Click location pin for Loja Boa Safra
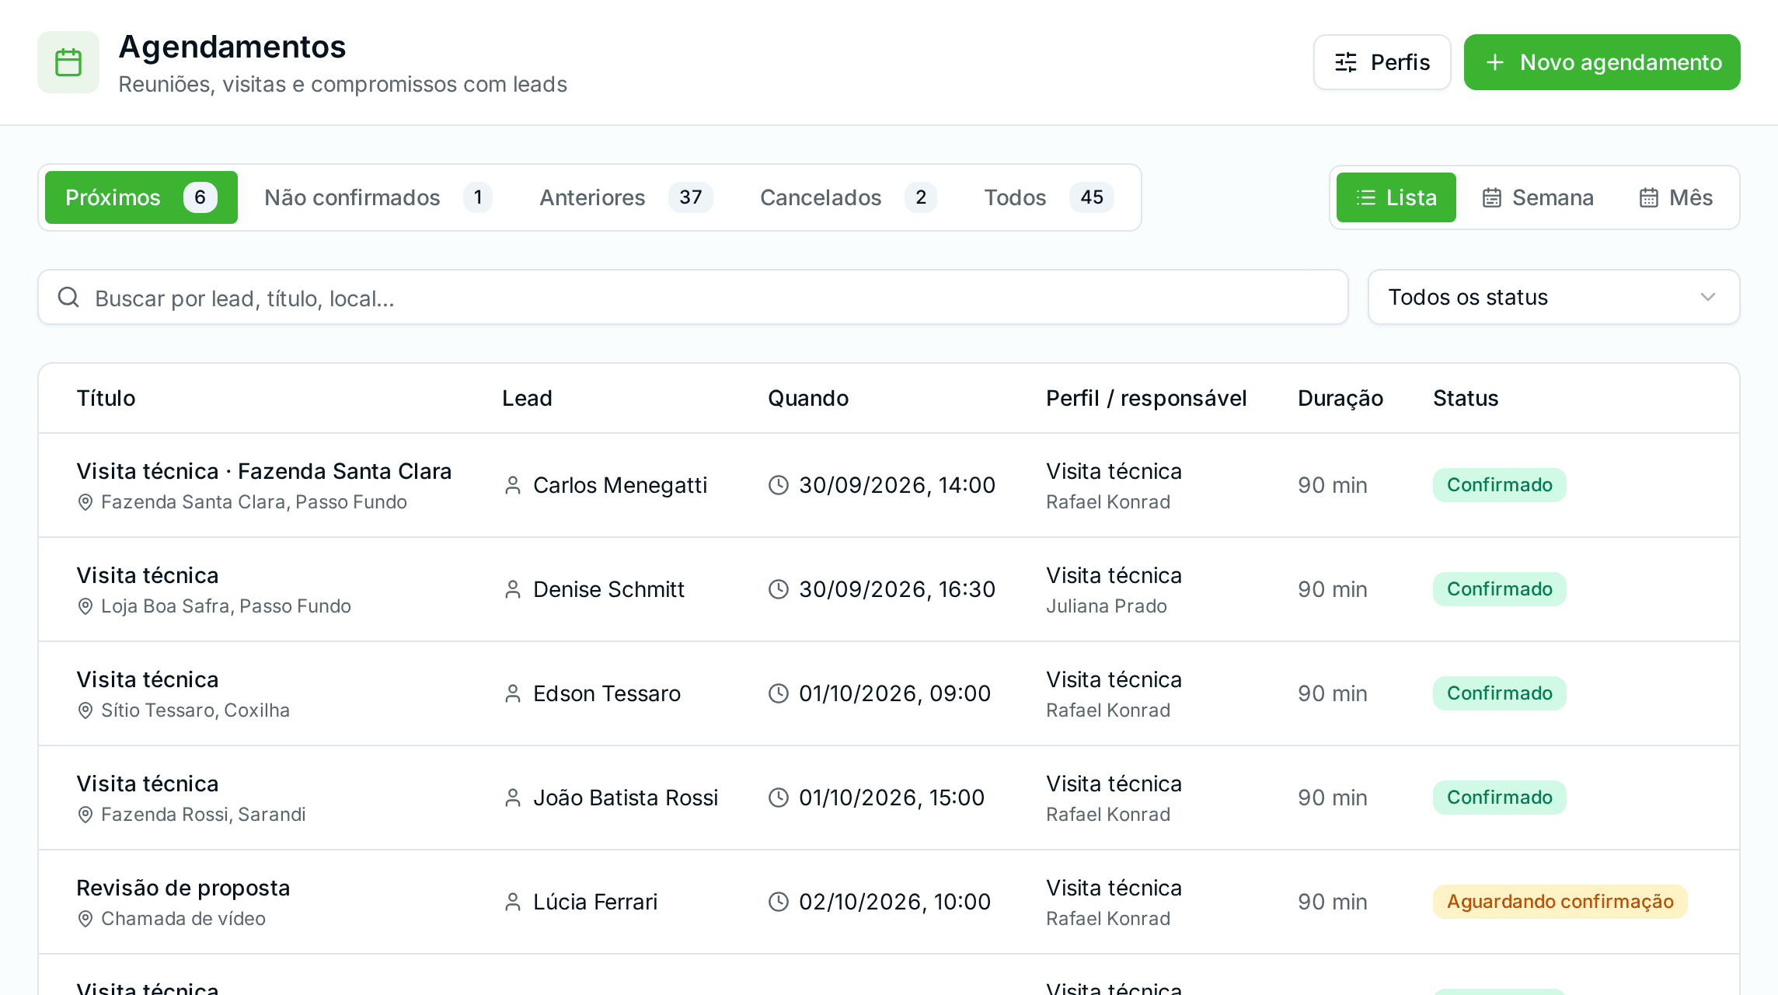The width and height of the screenshot is (1778, 995). pos(85,606)
